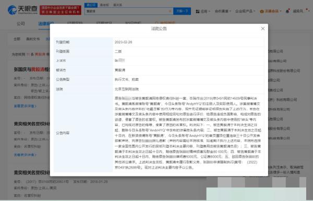Click the date value 2023-02-26

(x=123, y=42)
